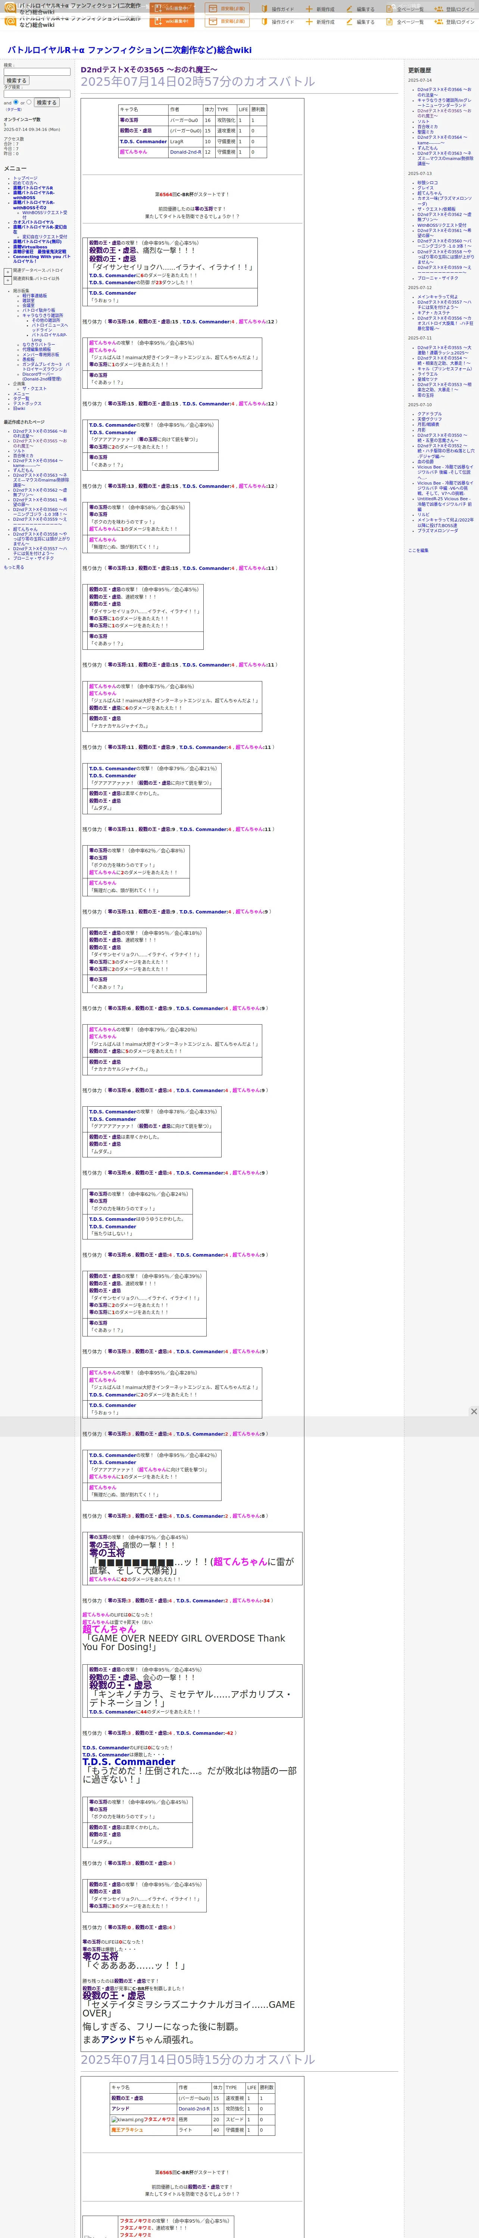Open クアドラプル in update history
This screenshot has height=2238, width=479.
(429, 414)
